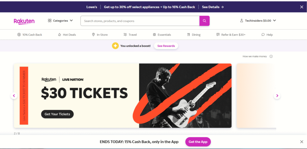Expand the Categories dropdown

pyautogui.click(x=71, y=21)
